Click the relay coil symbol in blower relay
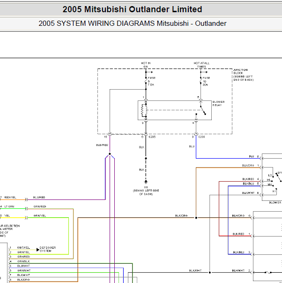Image resolution: width=282 pixels, height=283 pixels. 143,110
